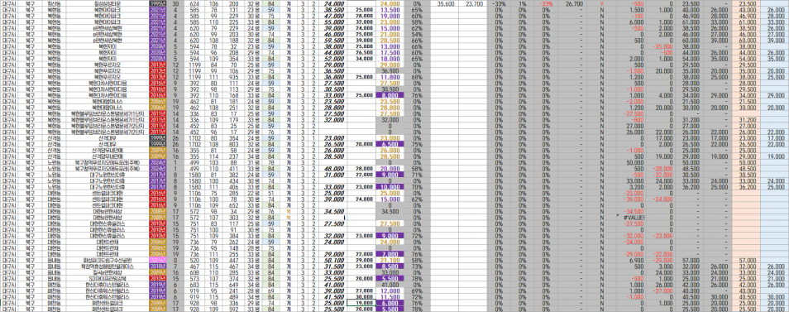
Task: Click the household count cell 803
Action: 233,145
